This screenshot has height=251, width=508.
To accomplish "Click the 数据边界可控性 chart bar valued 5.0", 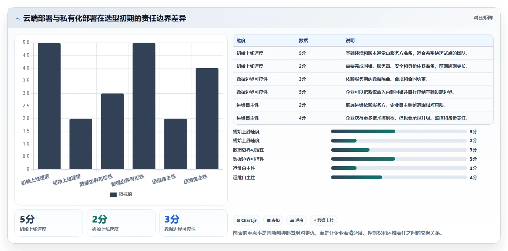I will click(x=144, y=106).
